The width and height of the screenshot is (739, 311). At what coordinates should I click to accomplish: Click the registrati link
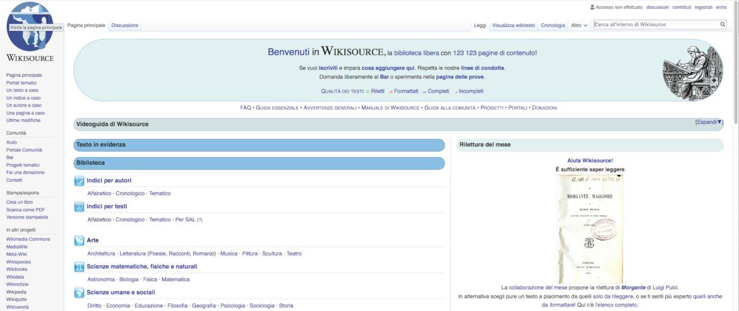[x=703, y=7]
